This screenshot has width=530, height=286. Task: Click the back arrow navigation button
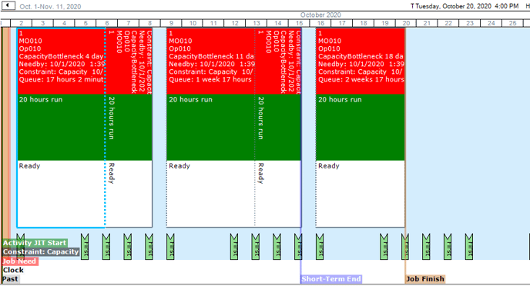(8, 5)
